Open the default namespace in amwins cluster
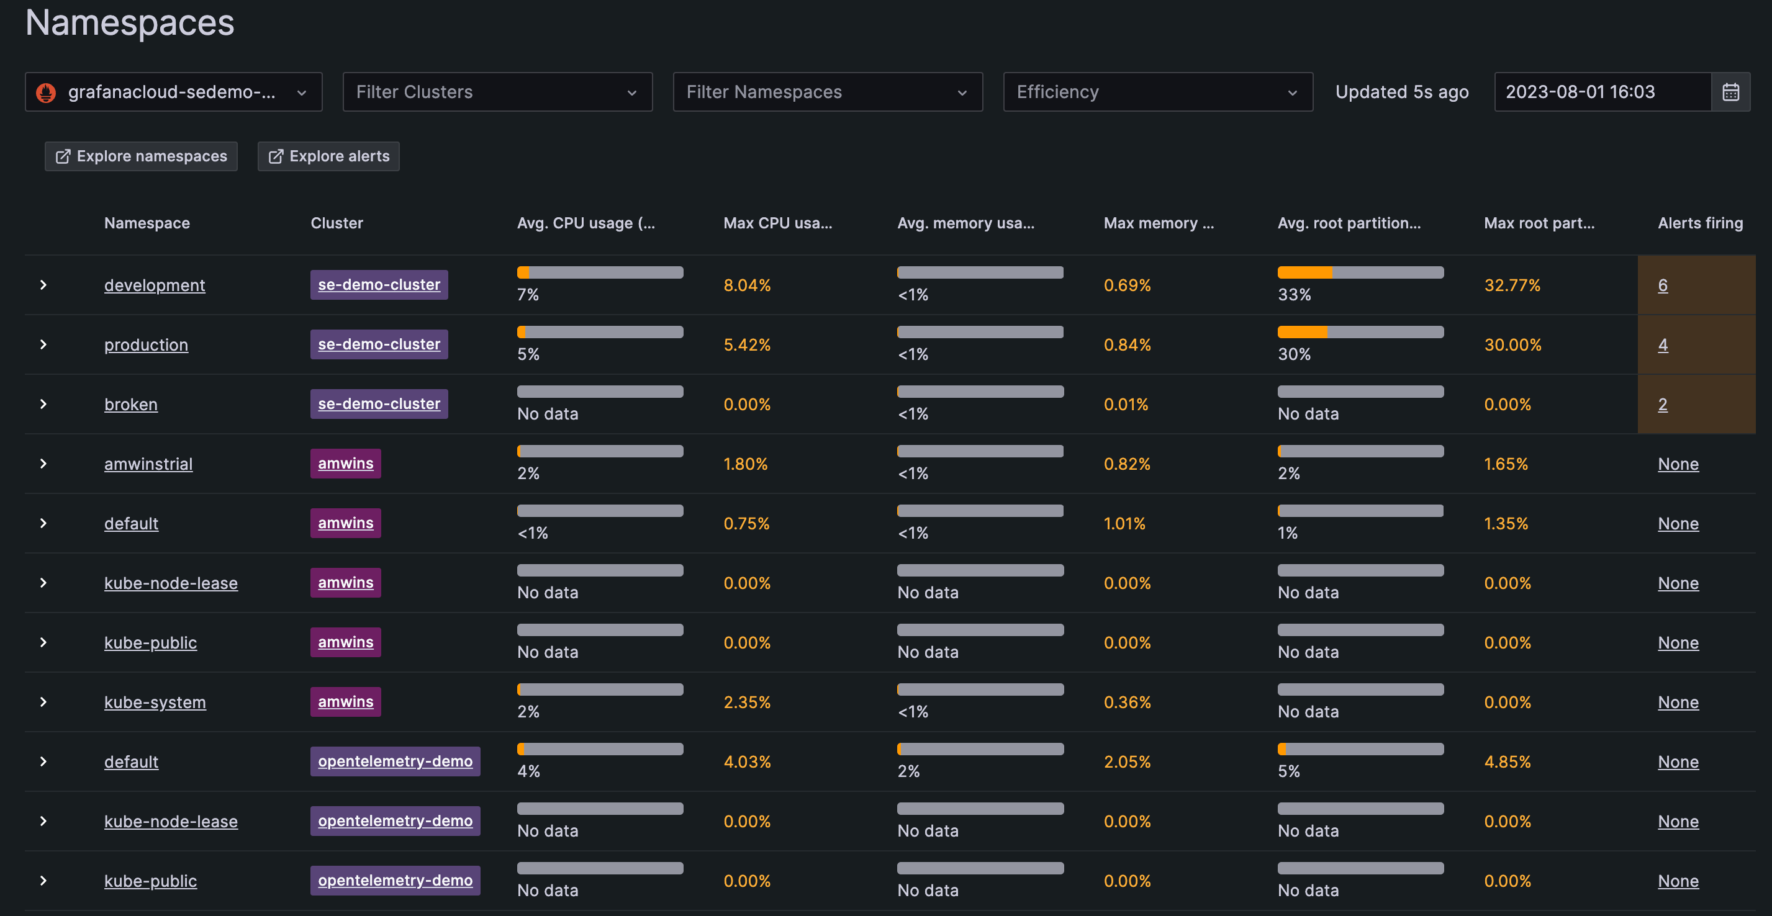 (x=132, y=523)
